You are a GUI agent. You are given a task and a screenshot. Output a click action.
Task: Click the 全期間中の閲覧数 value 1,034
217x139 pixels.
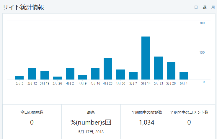pyautogui.click(x=146, y=122)
